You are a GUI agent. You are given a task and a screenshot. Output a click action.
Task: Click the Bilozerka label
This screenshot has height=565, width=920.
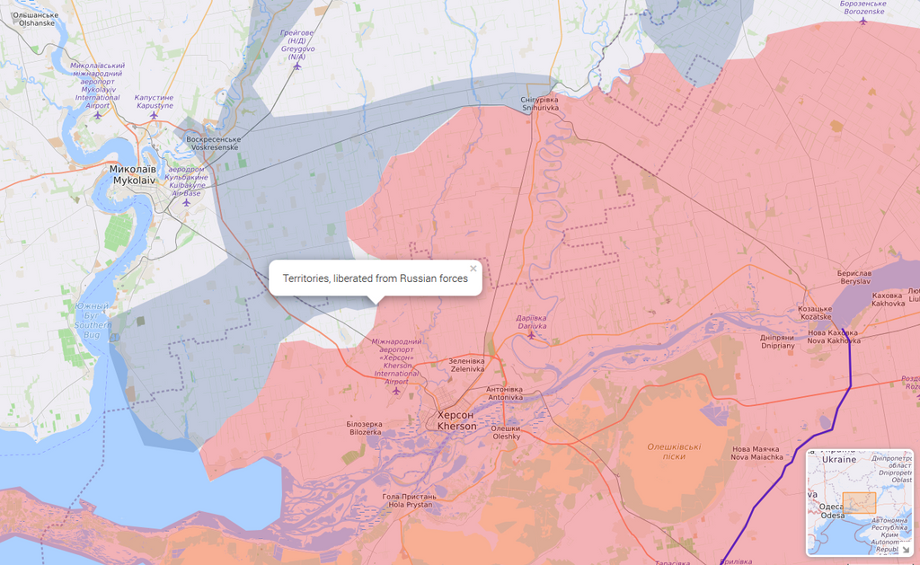click(x=365, y=428)
